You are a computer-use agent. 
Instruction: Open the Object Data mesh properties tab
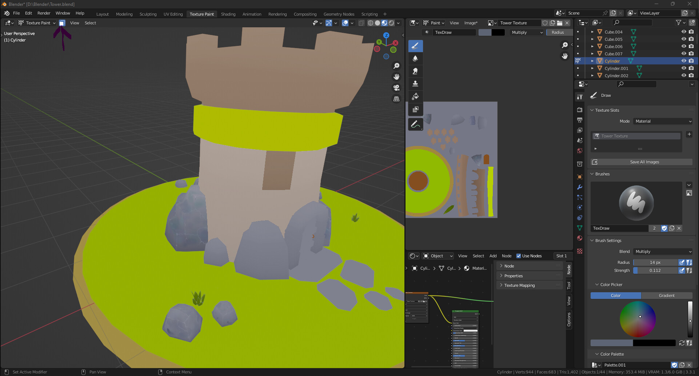[580, 228]
